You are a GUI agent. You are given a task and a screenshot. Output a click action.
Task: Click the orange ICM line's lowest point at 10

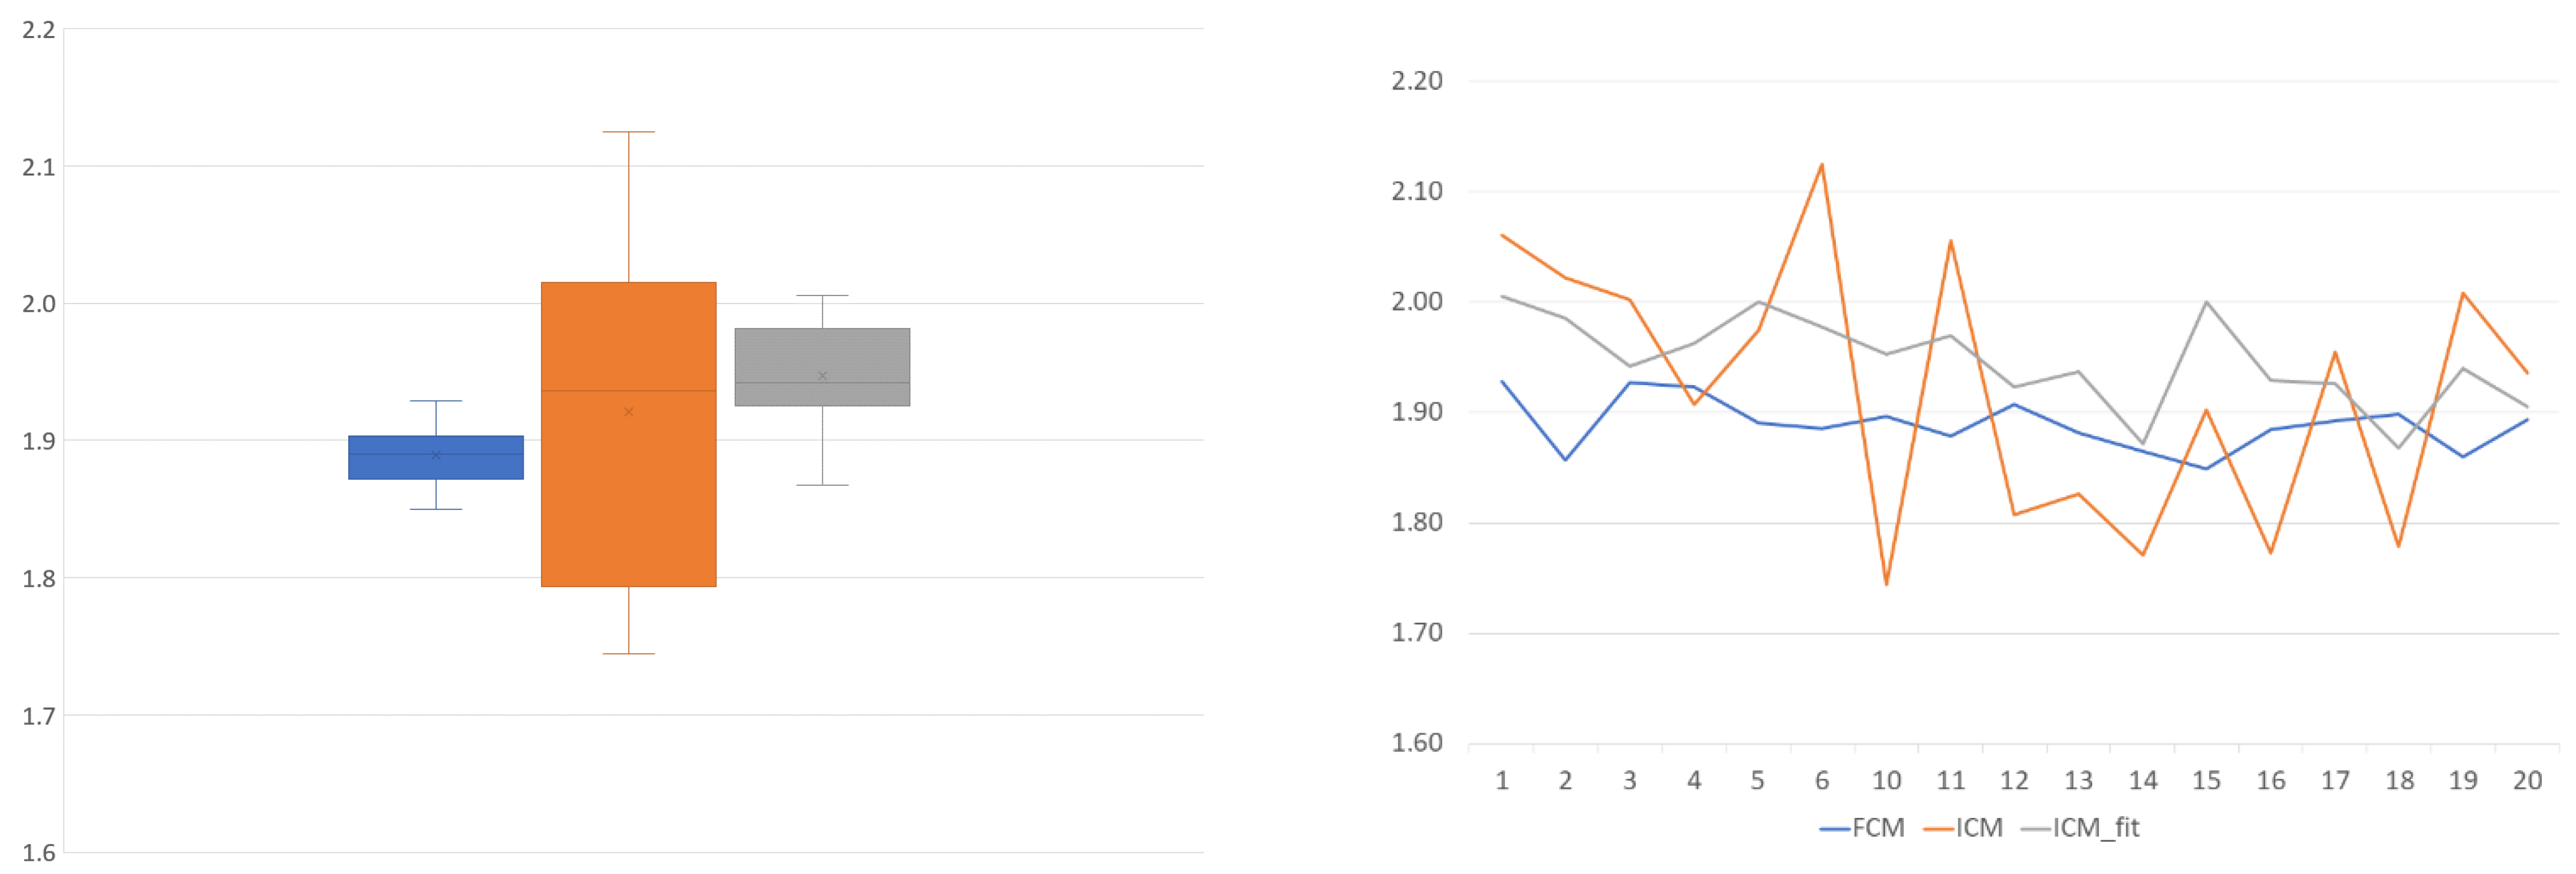(1886, 584)
